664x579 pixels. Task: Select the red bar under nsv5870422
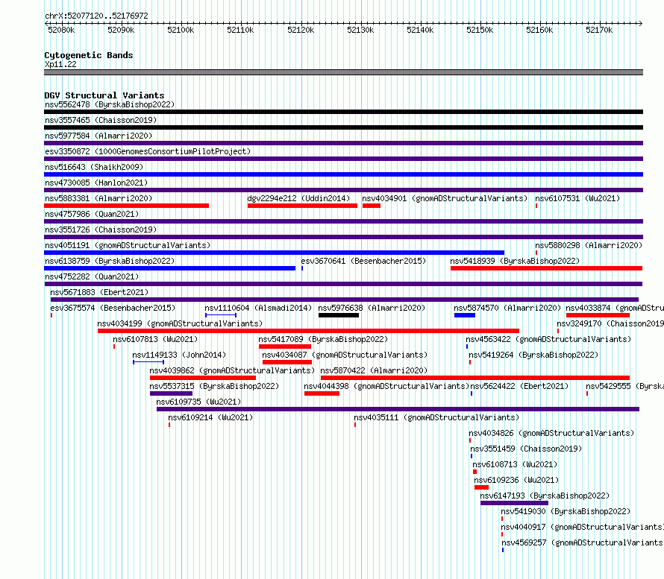(475, 378)
